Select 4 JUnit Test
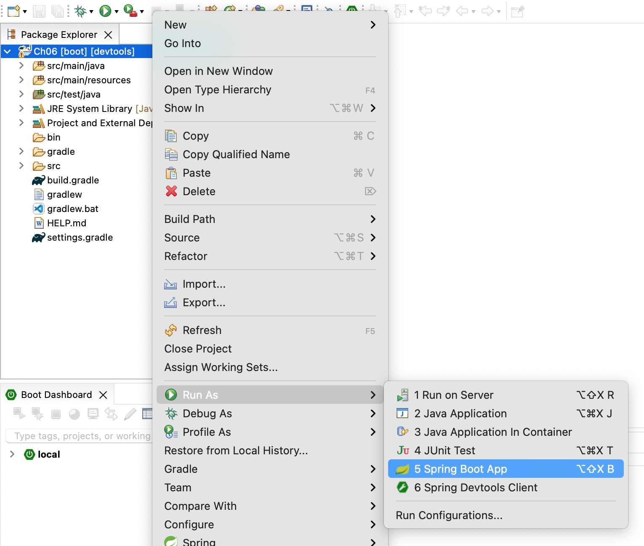Image resolution: width=644 pixels, height=546 pixels. pyautogui.click(x=506, y=451)
